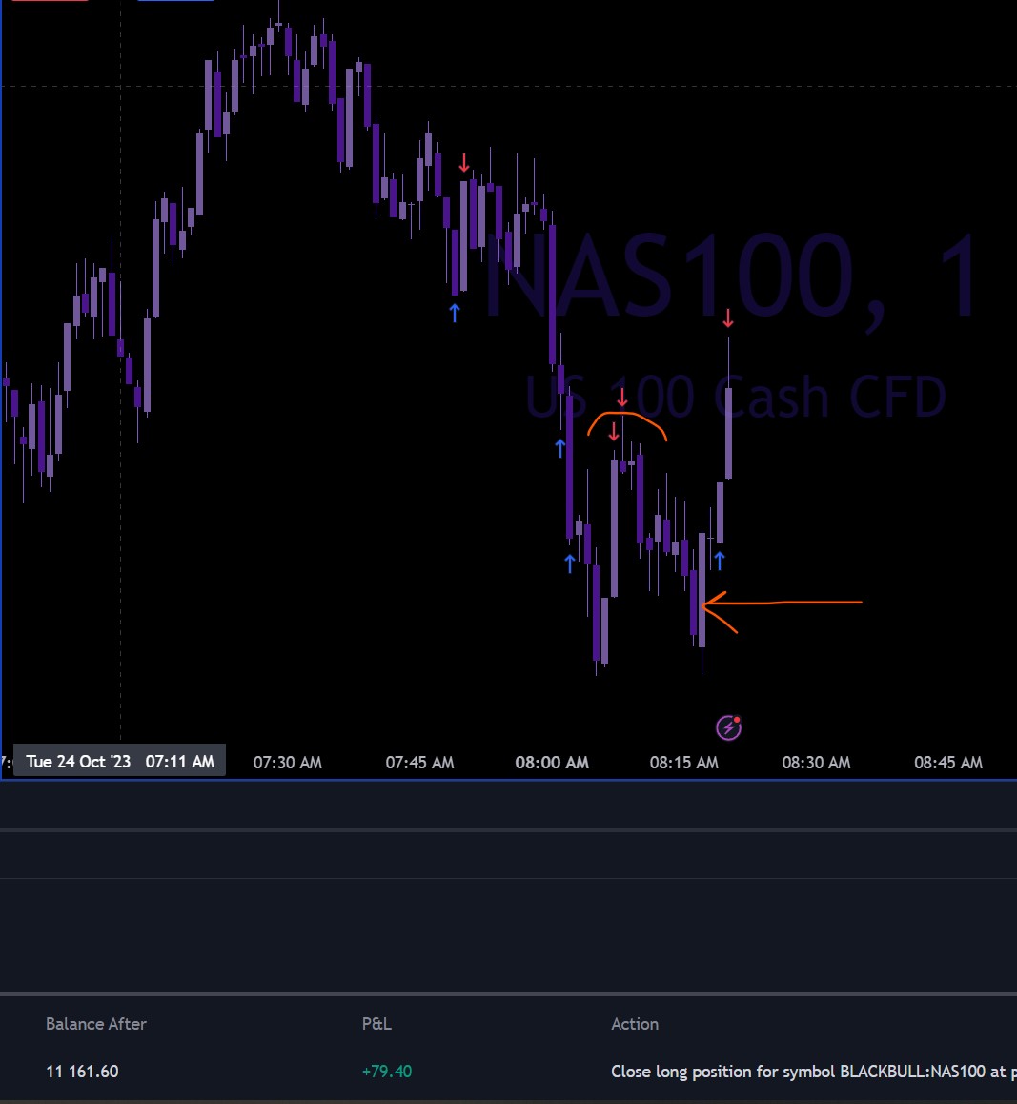Open the Close long position action entry
This screenshot has height=1104, width=1017.
point(814,1072)
